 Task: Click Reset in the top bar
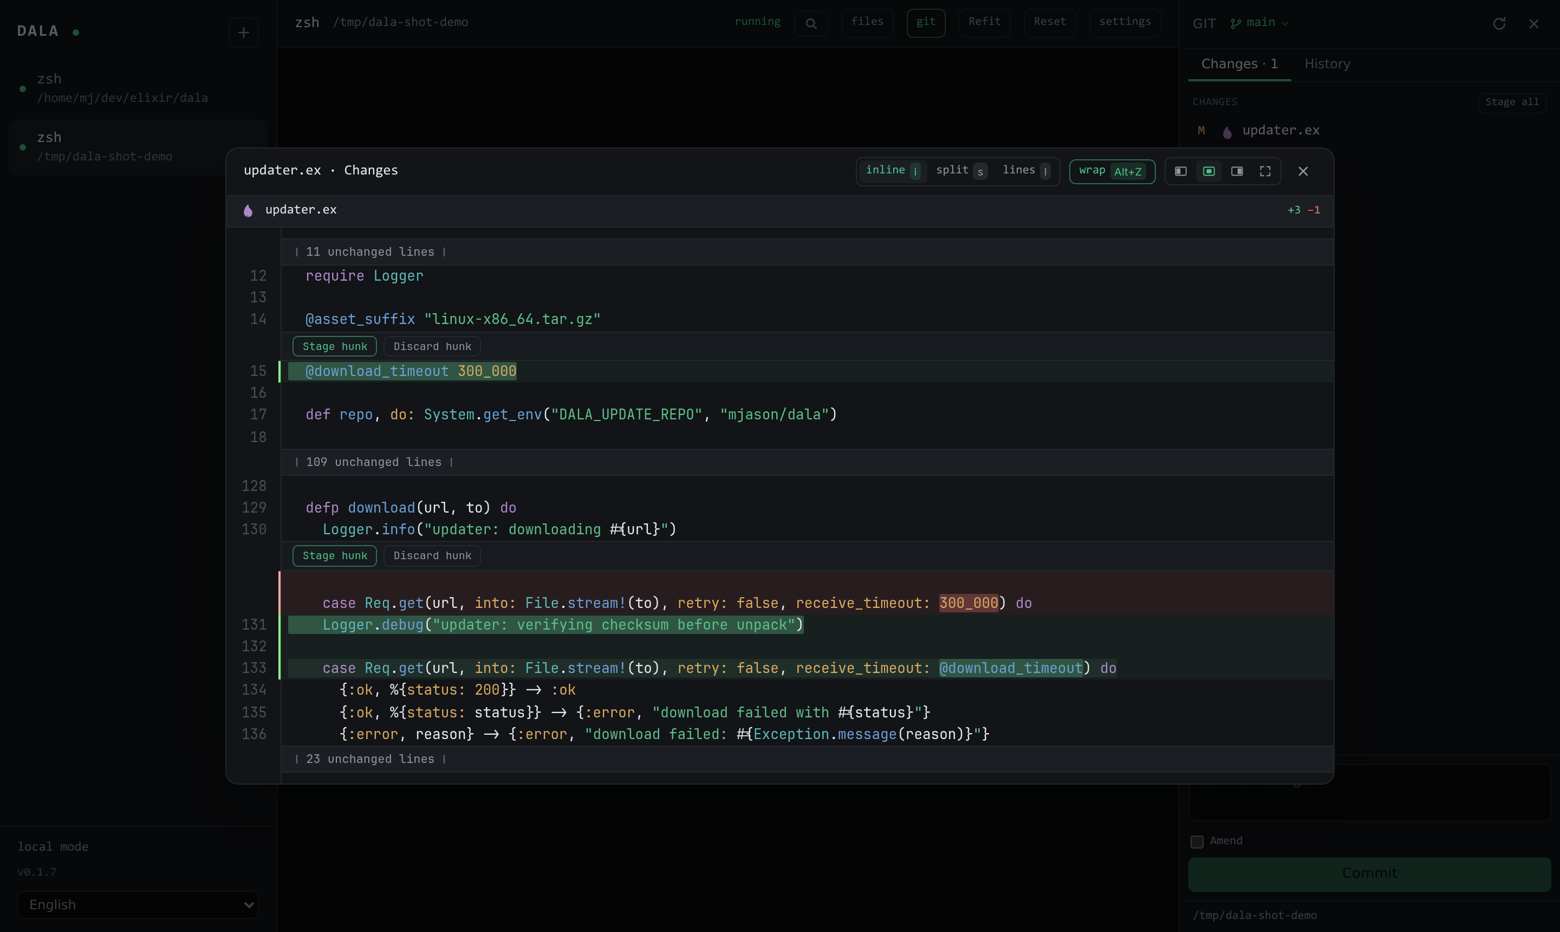[x=1050, y=23]
